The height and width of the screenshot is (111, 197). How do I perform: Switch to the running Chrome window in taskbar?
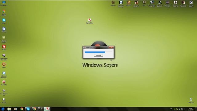click(34, 109)
